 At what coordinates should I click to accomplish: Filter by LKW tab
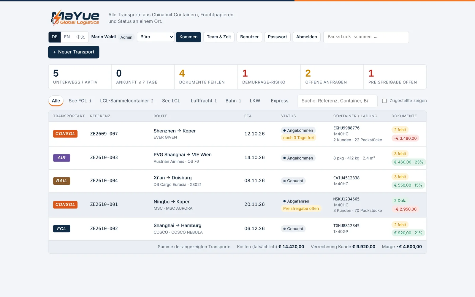pos(255,101)
